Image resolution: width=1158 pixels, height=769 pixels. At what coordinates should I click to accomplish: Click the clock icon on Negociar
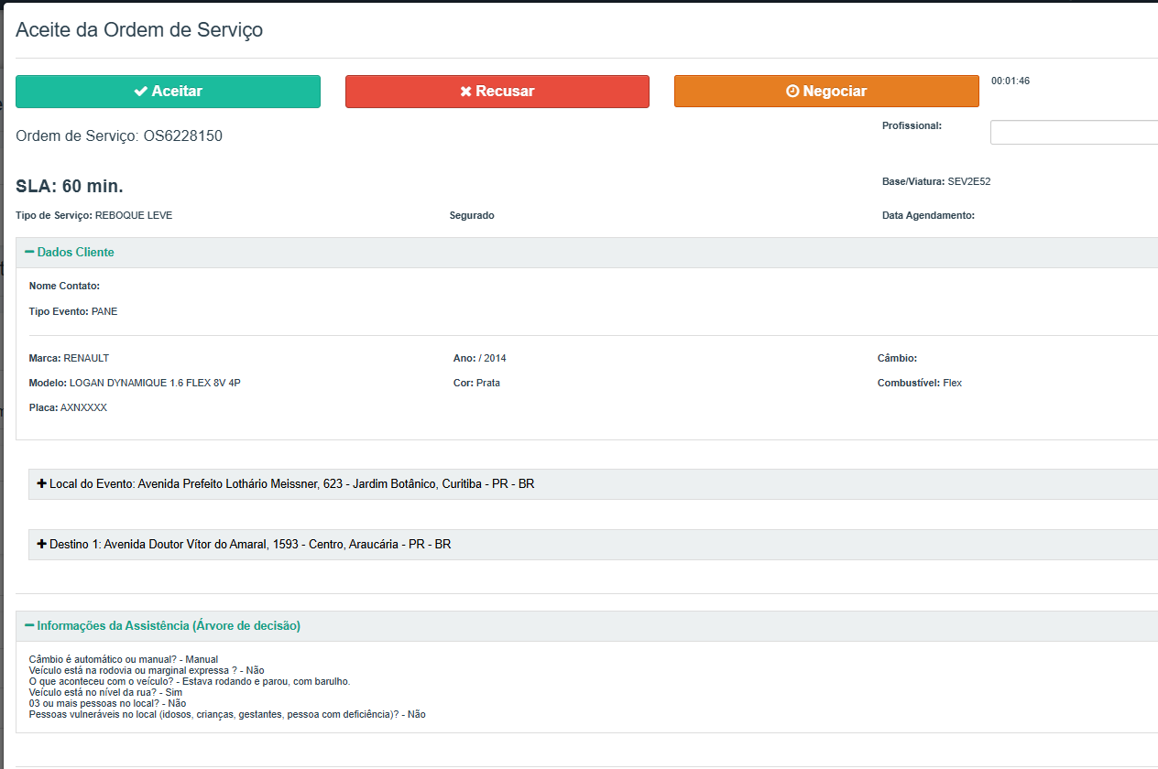(792, 92)
